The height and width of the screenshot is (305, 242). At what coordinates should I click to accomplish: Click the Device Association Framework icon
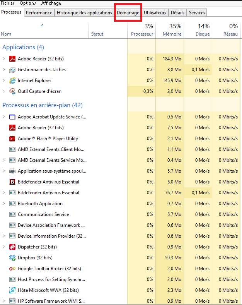click(x=12, y=225)
